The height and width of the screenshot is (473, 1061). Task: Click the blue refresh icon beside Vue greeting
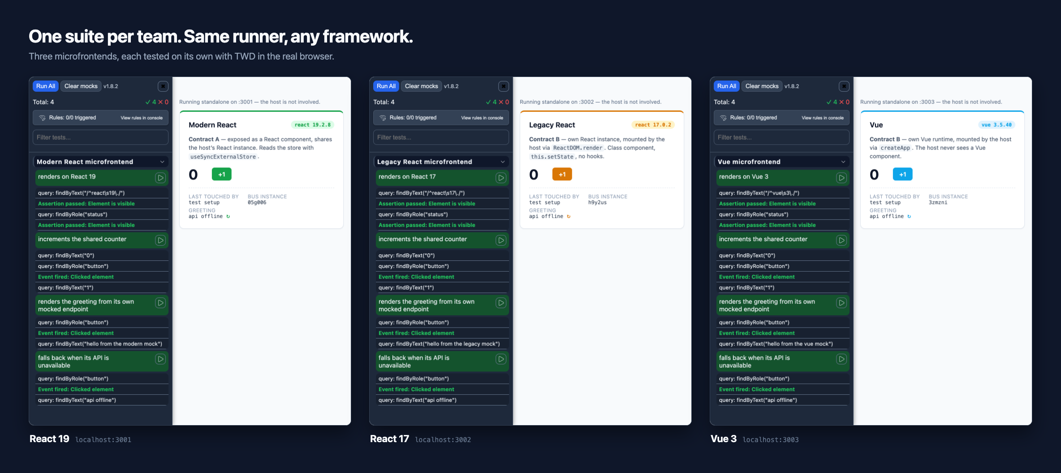[x=909, y=217]
